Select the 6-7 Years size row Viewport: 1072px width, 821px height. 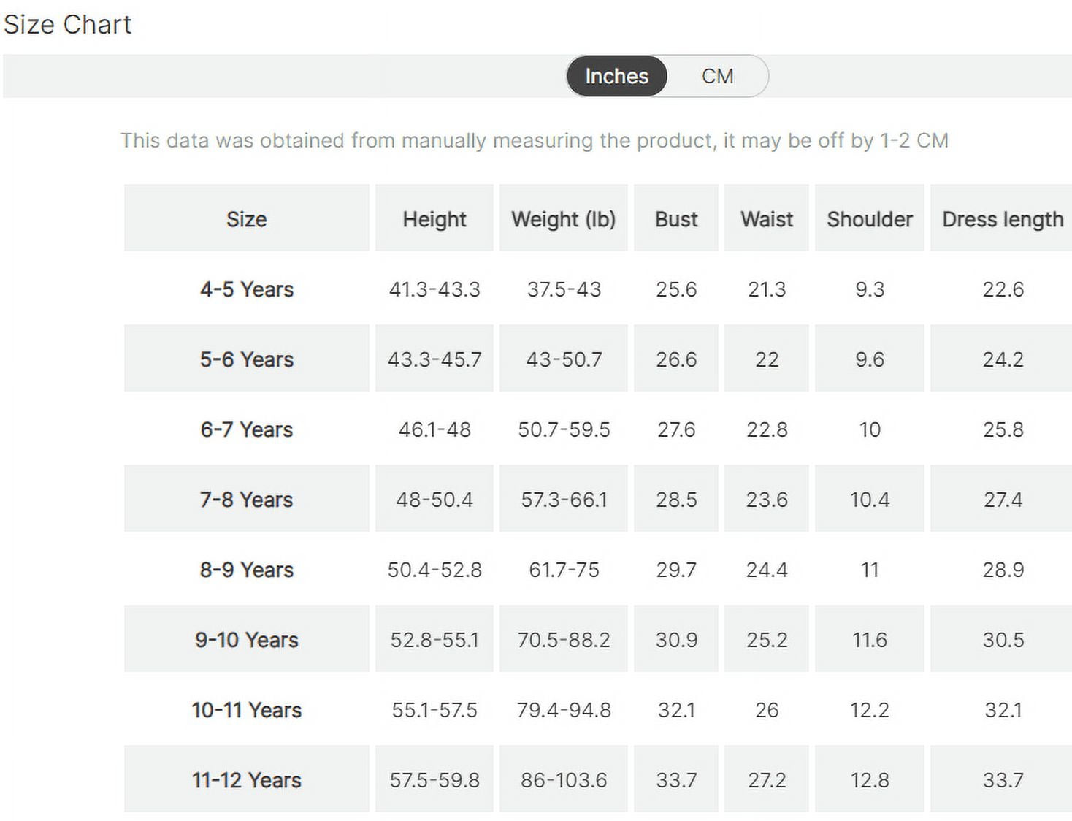(x=598, y=429)
